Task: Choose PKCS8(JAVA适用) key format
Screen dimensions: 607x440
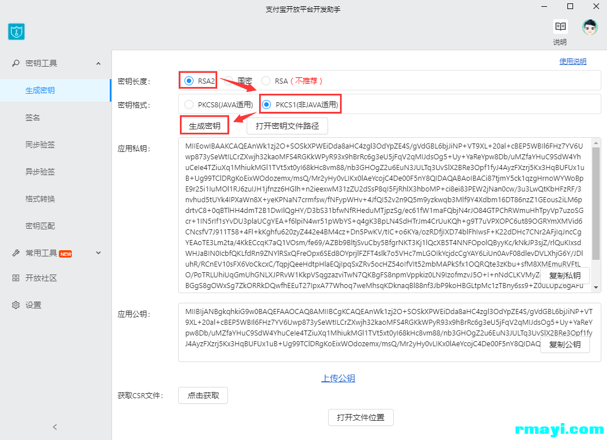Action: coord(189,104)
